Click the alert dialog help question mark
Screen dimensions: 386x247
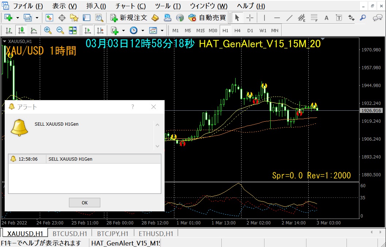click(133, 107)
